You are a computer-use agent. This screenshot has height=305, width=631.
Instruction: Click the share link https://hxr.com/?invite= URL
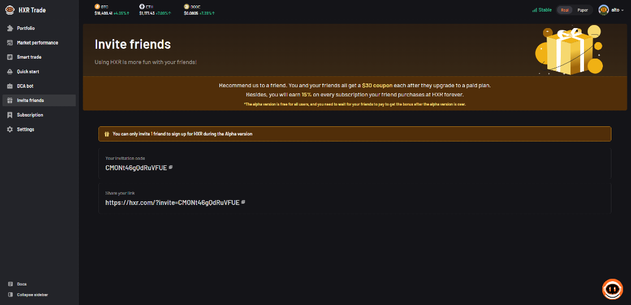pyautogui.click(x=172, y=203)
